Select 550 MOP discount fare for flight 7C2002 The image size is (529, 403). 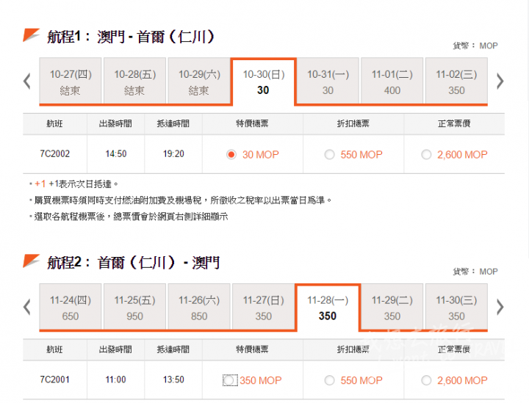click(329, 155)
